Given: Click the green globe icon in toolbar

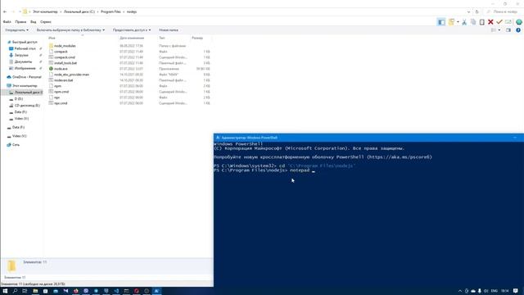Looking at the screenshot, I should coord(518,22).
